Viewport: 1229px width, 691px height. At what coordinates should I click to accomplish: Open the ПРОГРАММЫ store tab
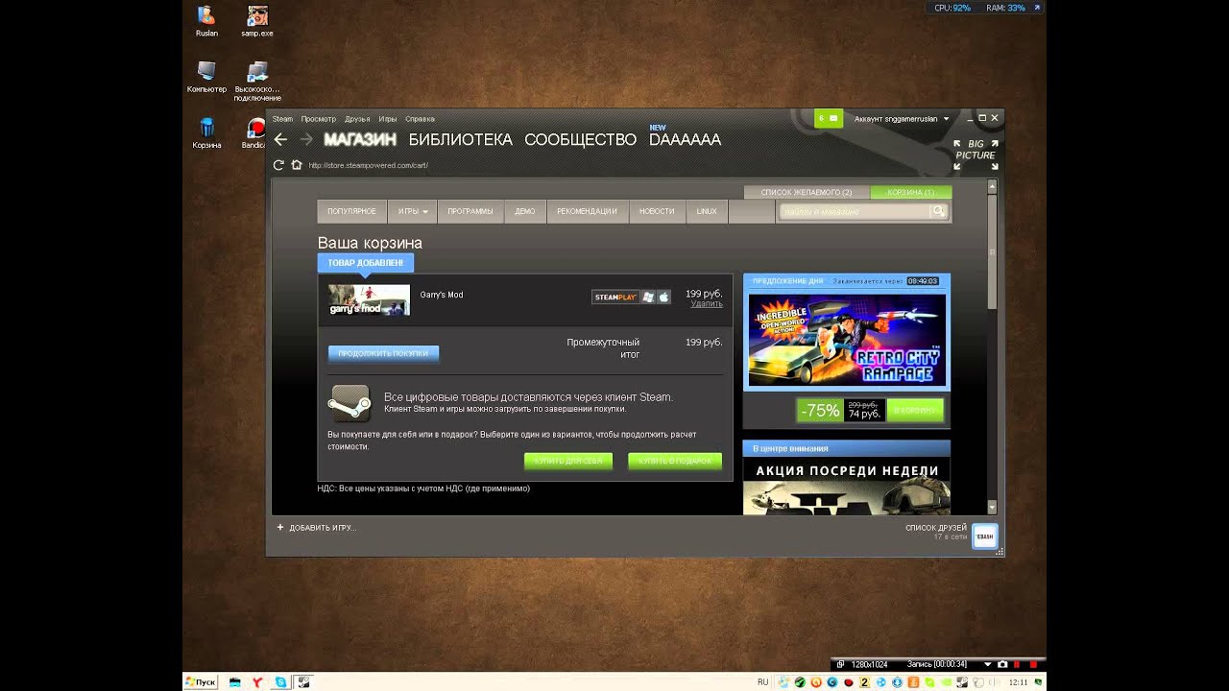click(470, 211)
